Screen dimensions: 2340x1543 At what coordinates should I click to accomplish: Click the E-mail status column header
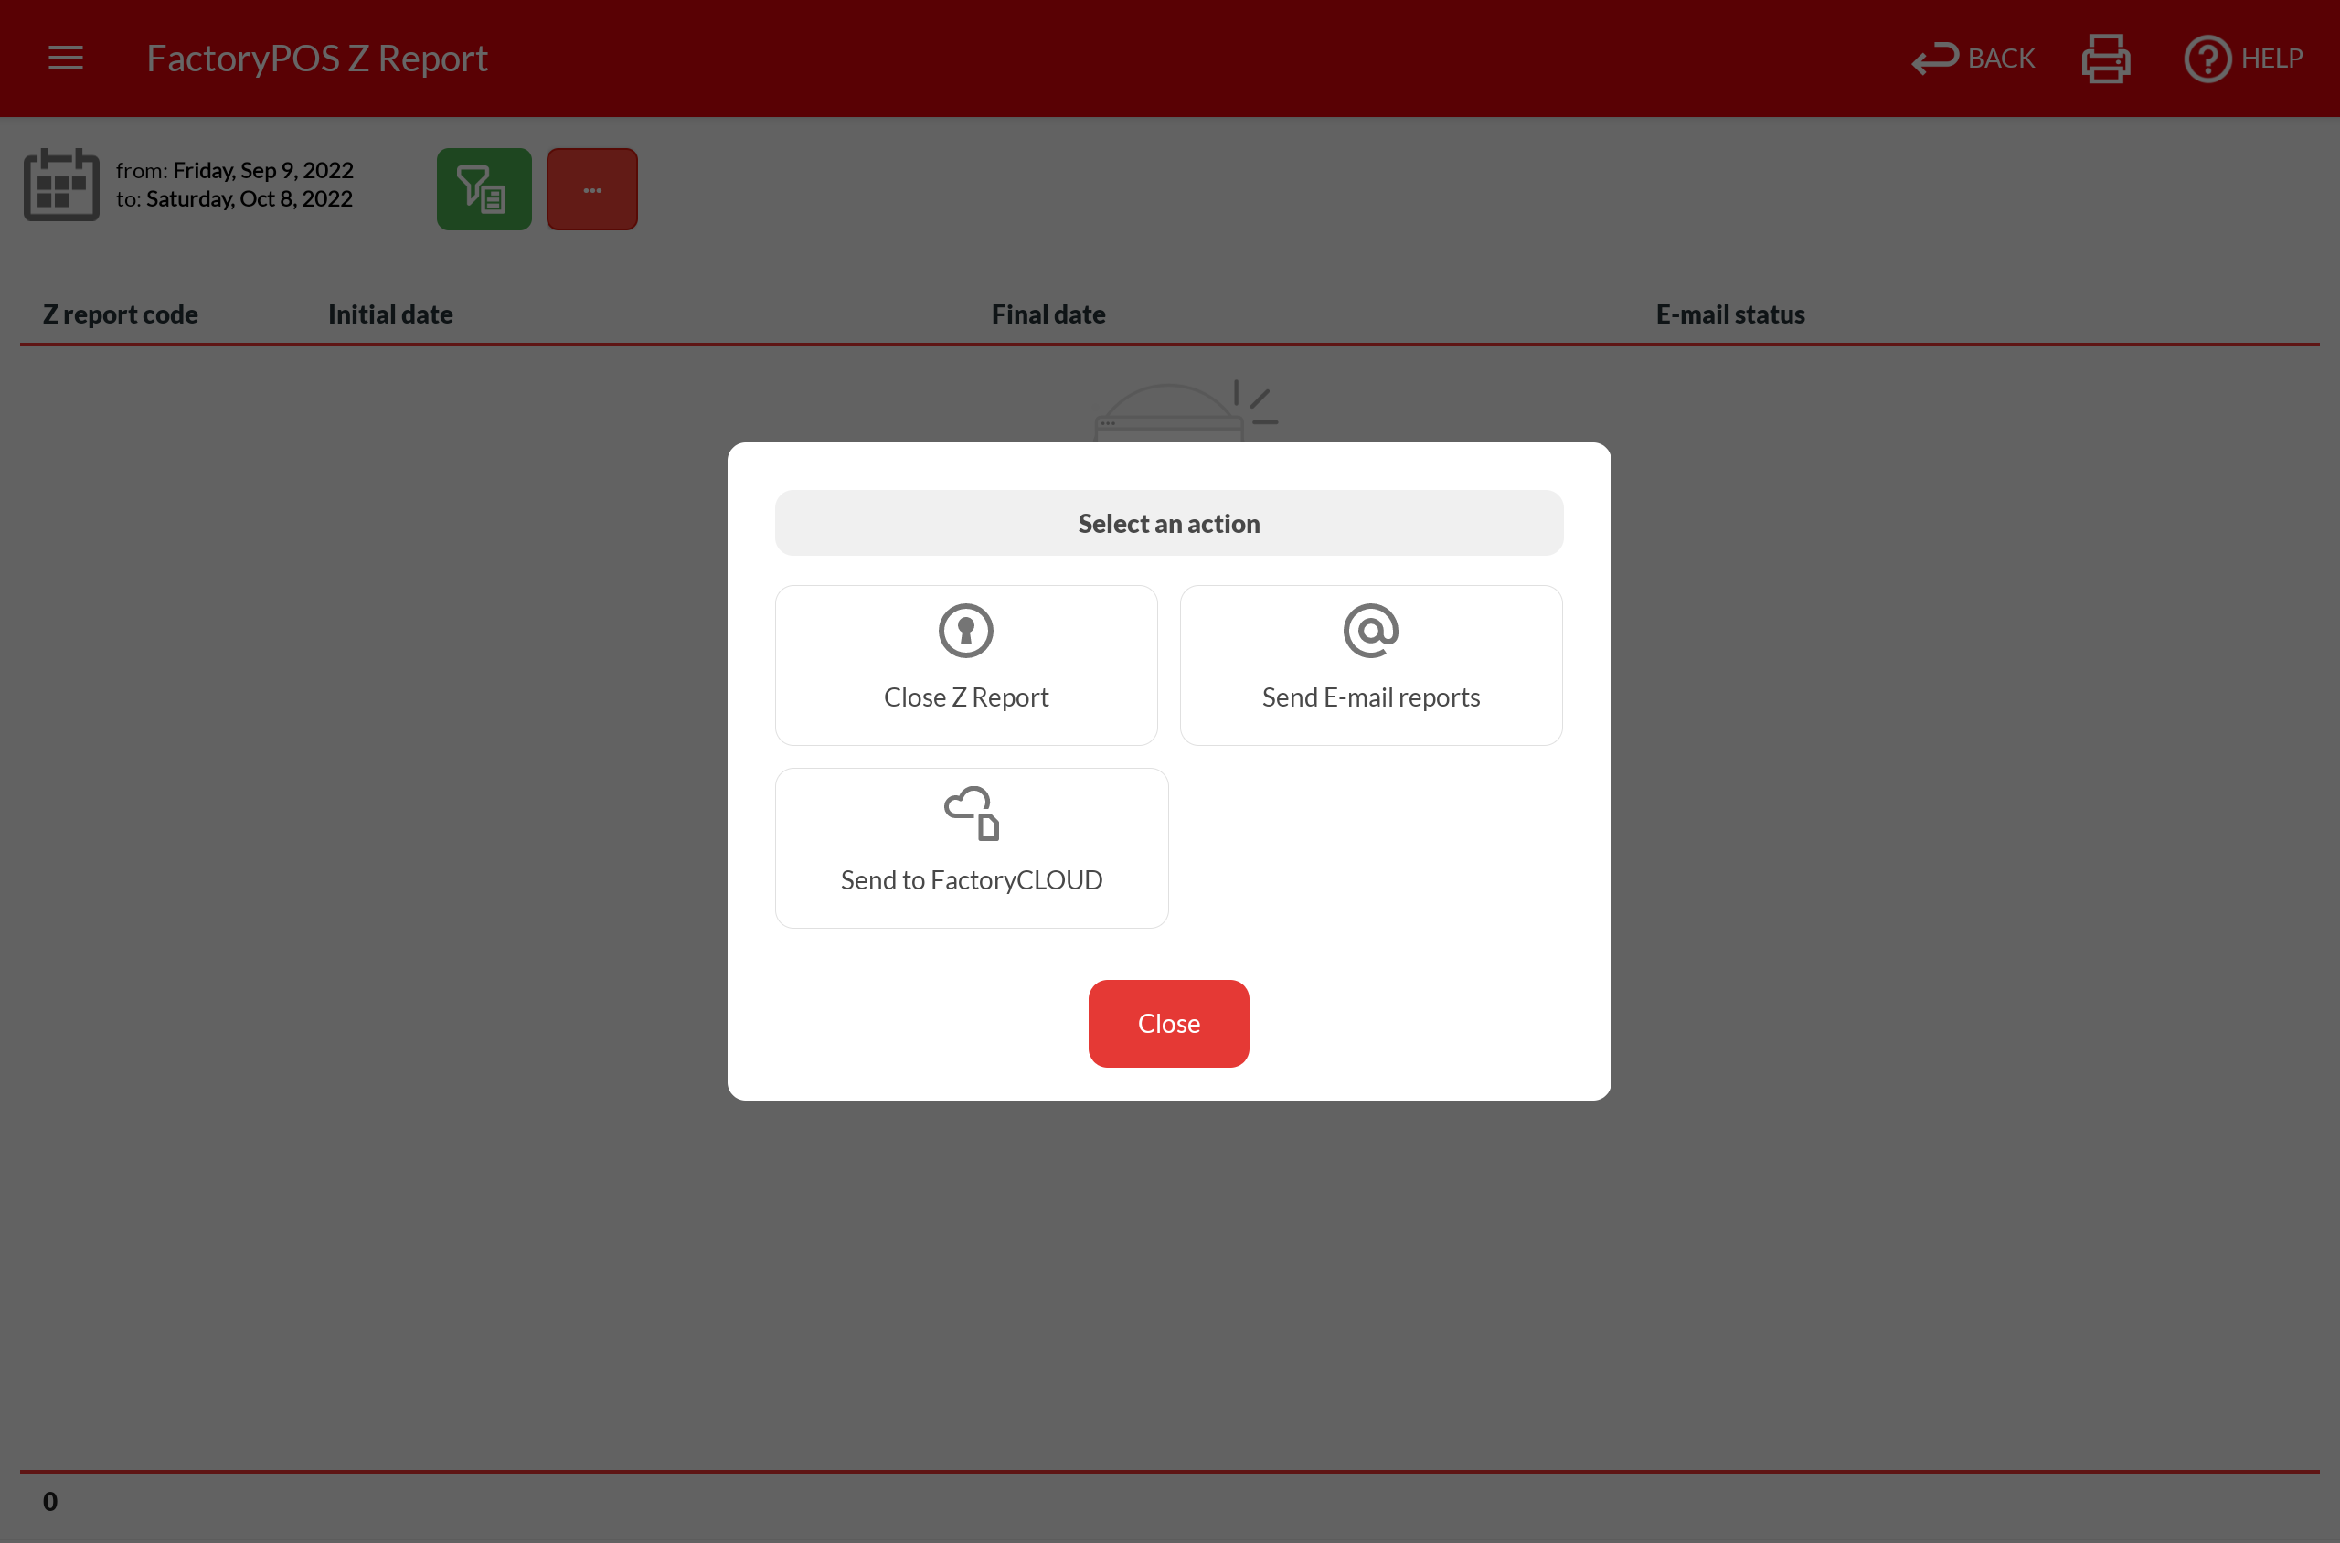click(x=1728, y=314)
